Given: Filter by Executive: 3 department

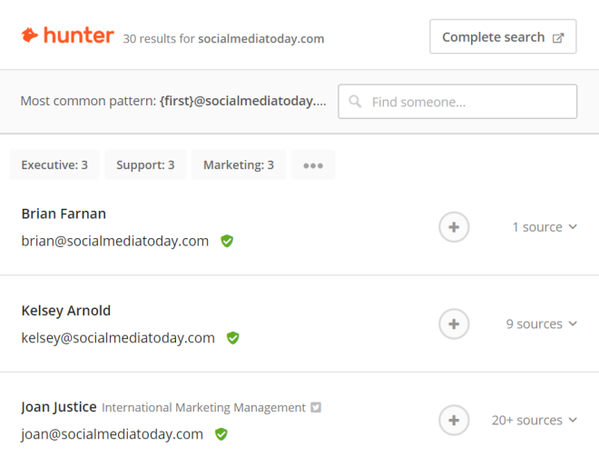Looking at the screenshot, I should click(54, 164).
